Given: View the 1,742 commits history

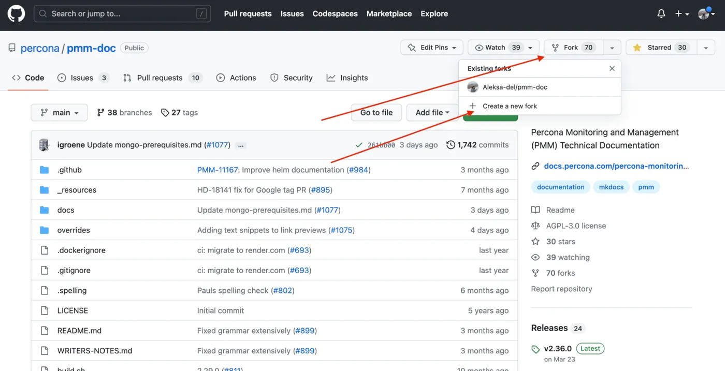Looking at the screenshot, I should pyautogui.click(x=477, y=145).
